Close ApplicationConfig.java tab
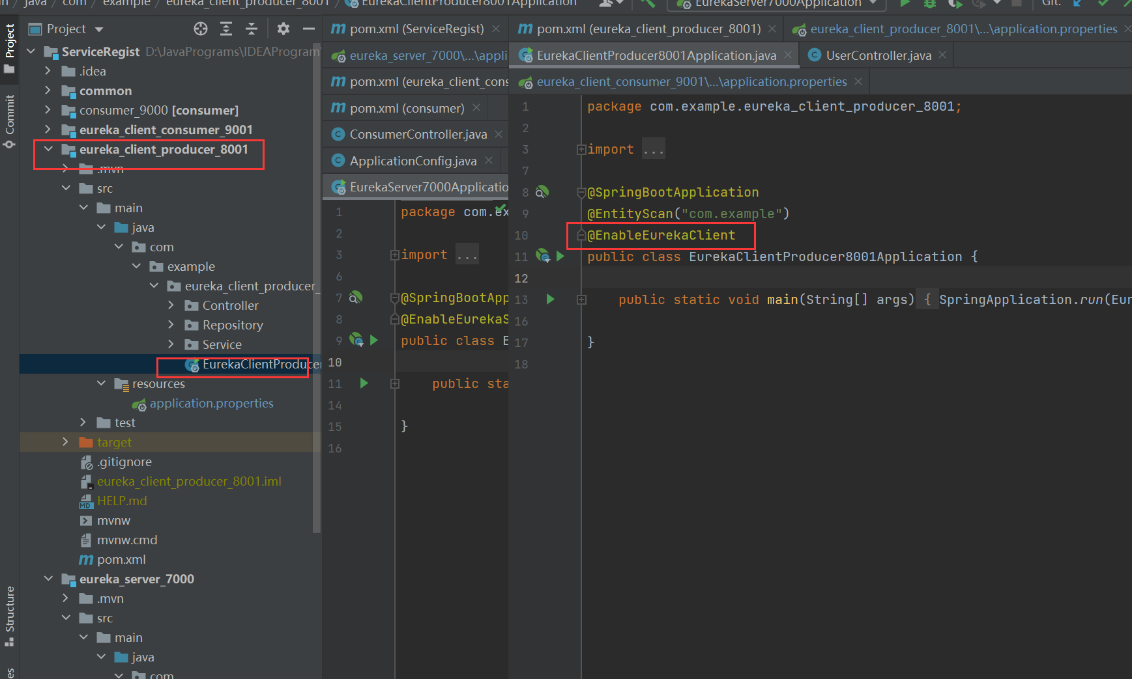This screenshot has width=1132, height=679. tap(488, 161)
